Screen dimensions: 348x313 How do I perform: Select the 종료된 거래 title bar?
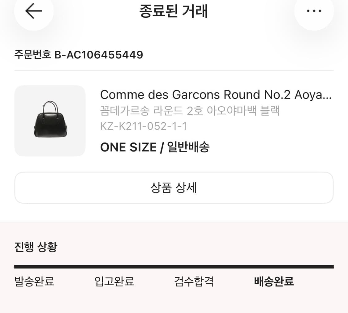174,12
